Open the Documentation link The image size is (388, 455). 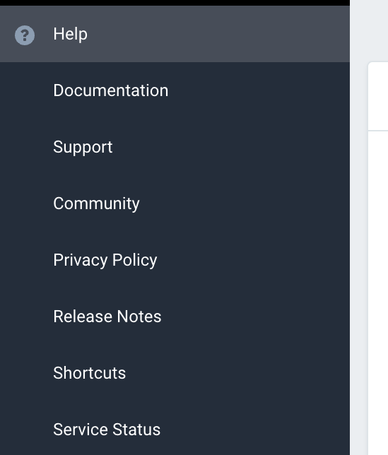coord(110,90)
